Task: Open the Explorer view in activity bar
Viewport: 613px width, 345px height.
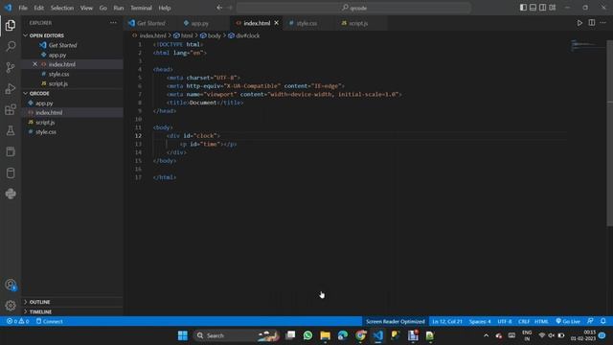Action: 11,26
